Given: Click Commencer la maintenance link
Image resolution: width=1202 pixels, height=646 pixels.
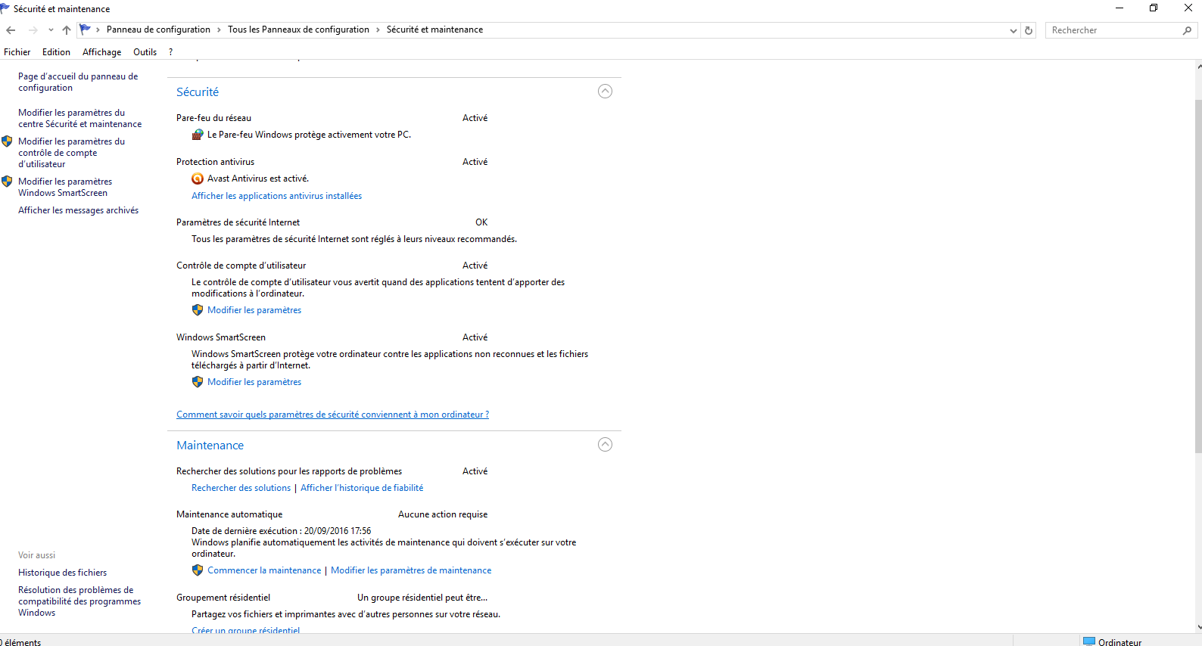Looking at the screenshot, I should 264,570.
